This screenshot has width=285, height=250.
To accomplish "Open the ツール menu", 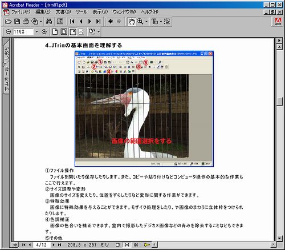I will [82, 12].
